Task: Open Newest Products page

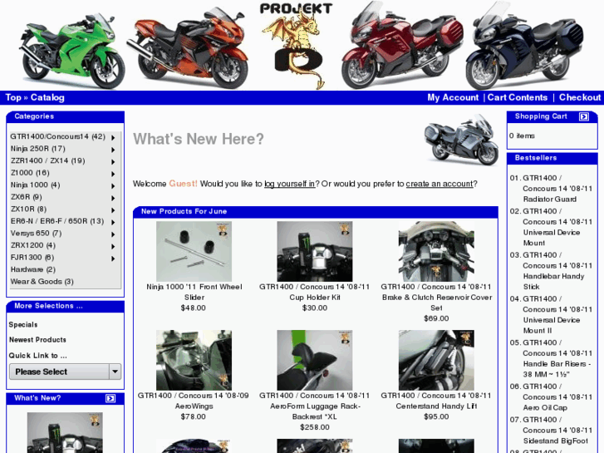Action: point(37,340)
